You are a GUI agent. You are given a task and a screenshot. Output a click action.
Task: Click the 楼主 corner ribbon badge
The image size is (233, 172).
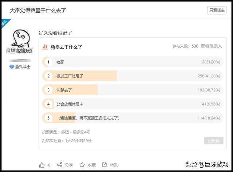point(4,22)
